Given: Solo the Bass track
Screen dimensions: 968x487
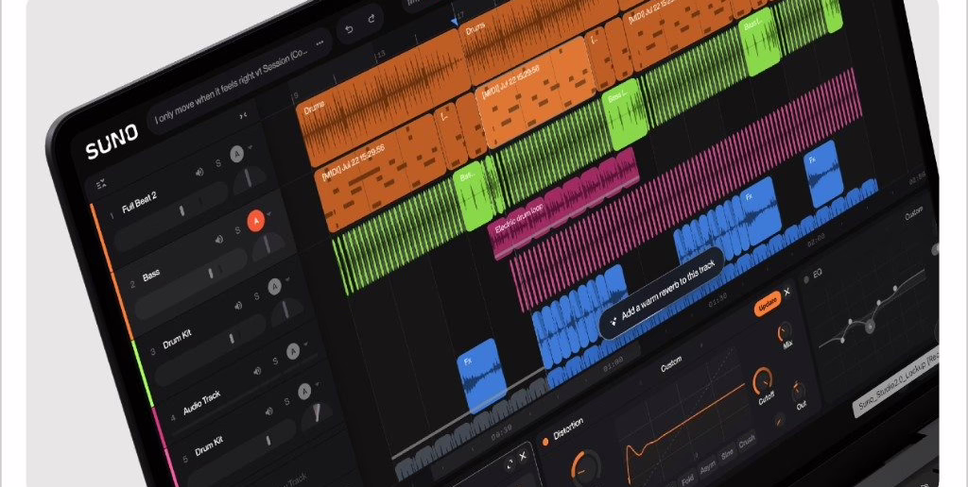Looking at the screenshot, I should tap(237, 230).
